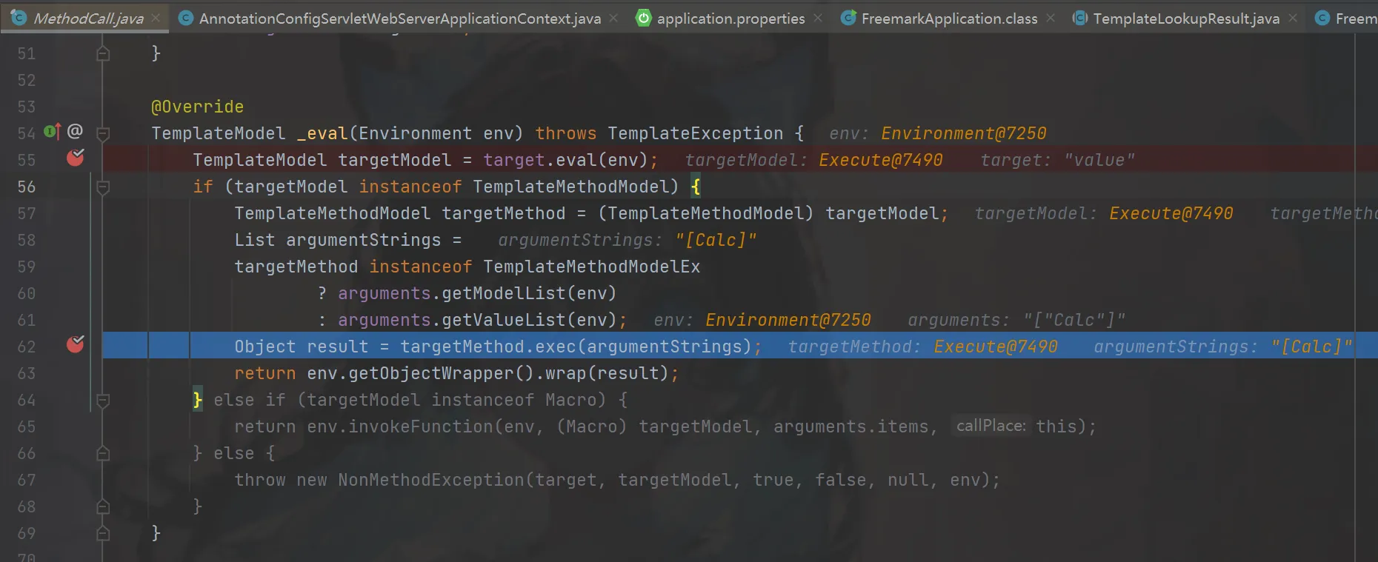The width and height of the screenshot is (1378, 562).
Task: Toggle the breakpoint on line 55
Action: [x=75, y=158]
